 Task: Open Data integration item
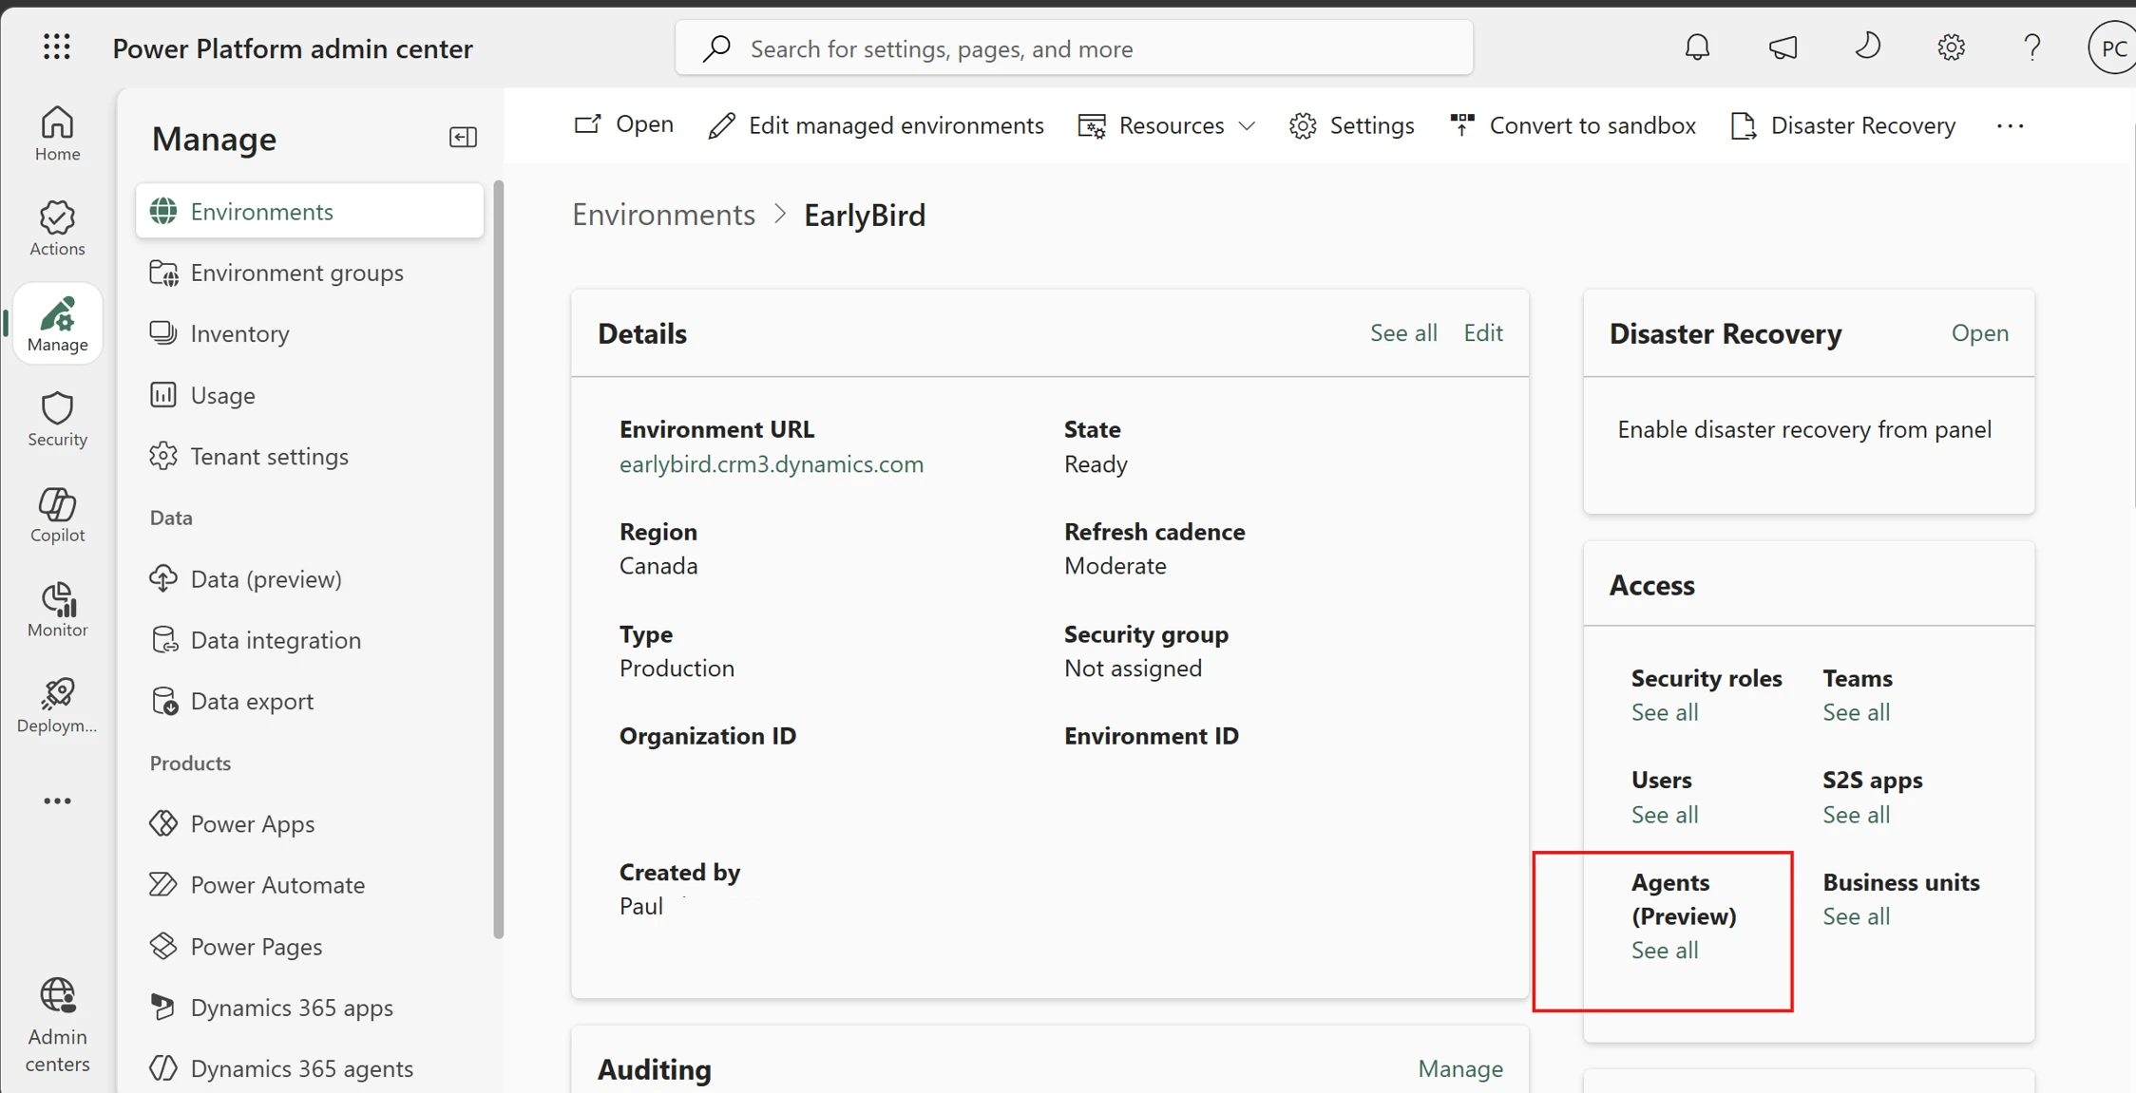(310, 640)
